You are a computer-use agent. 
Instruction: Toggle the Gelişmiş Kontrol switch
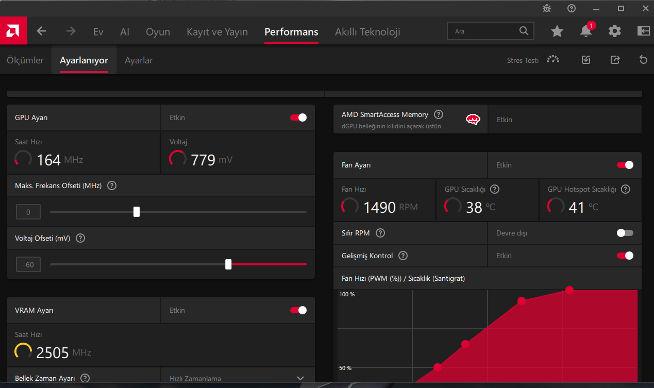point(625,256)
